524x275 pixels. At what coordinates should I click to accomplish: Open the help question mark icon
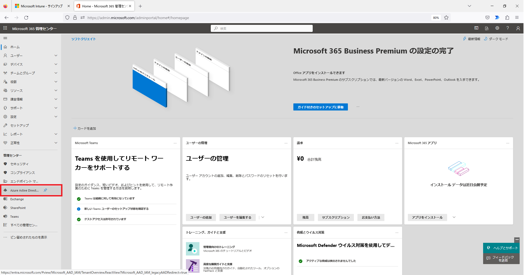pos(508,28)
